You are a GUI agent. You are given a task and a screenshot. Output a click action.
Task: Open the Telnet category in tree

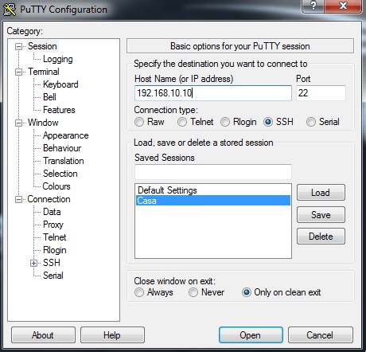click(x=55, y=237)
